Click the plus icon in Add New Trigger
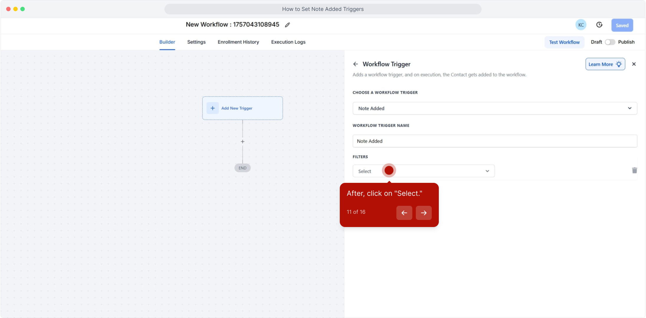This screenshot has height=318, width=646. coord(212,108)
